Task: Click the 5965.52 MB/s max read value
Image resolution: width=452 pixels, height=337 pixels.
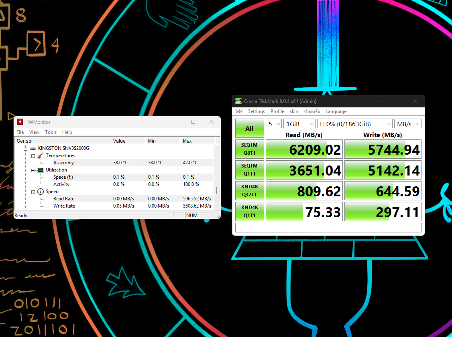Action: [197, 199]
